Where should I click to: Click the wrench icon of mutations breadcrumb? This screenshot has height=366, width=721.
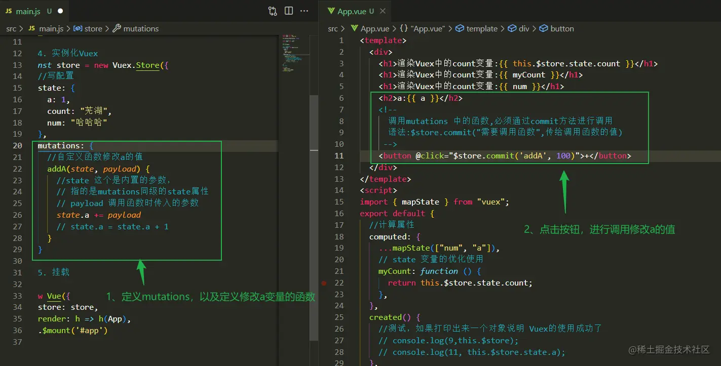pos(117,28)
